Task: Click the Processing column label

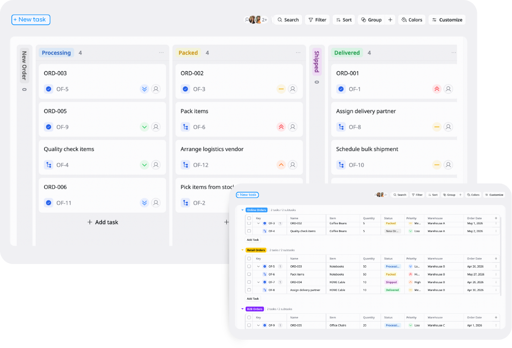Action: (56, 53)
